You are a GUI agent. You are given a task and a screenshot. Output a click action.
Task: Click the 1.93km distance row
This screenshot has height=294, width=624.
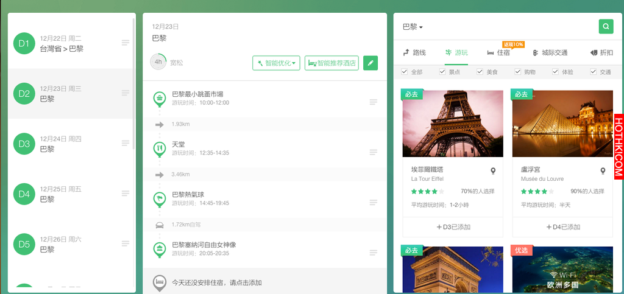pos(264,124)
